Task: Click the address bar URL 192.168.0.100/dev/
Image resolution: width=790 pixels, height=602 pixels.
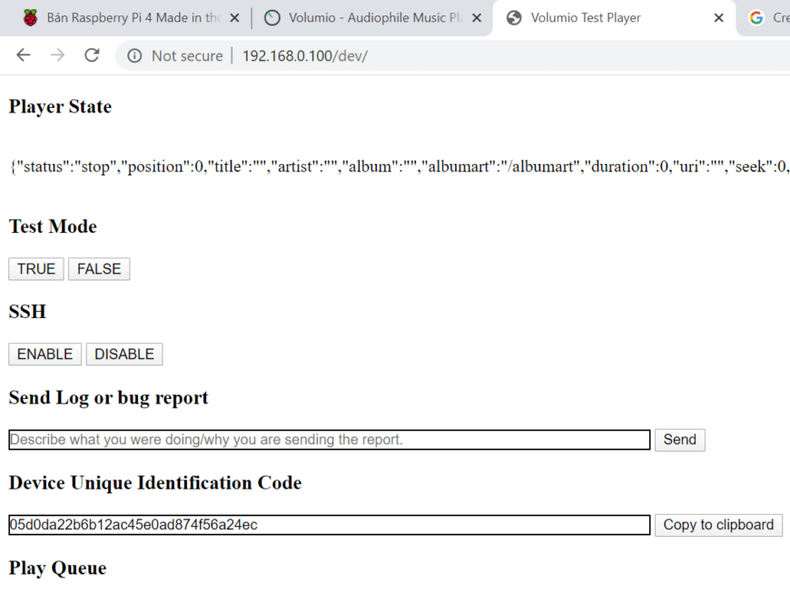Action: pos(304,56)
